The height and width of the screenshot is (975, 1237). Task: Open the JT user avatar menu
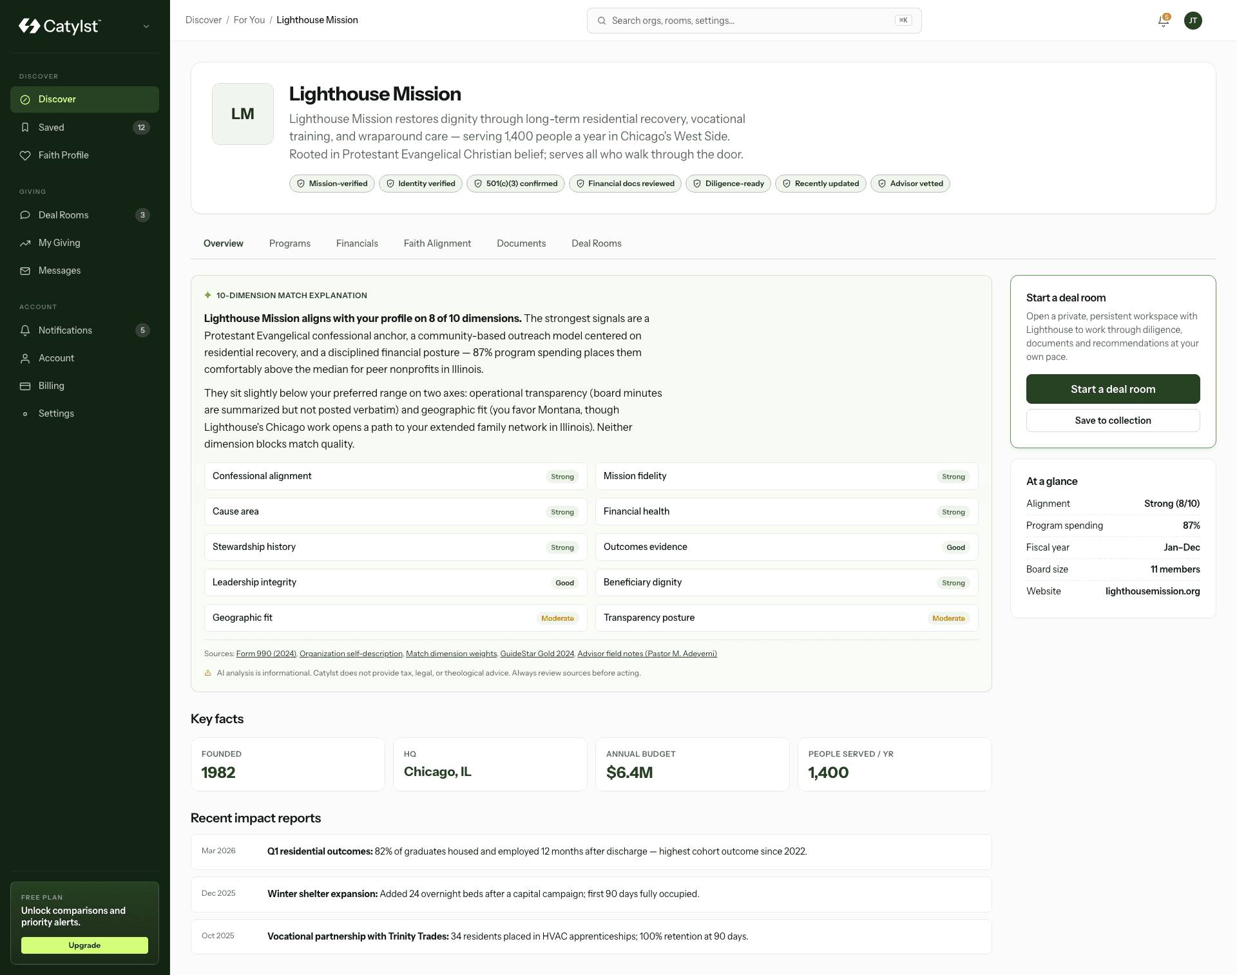pos(1193,21)
